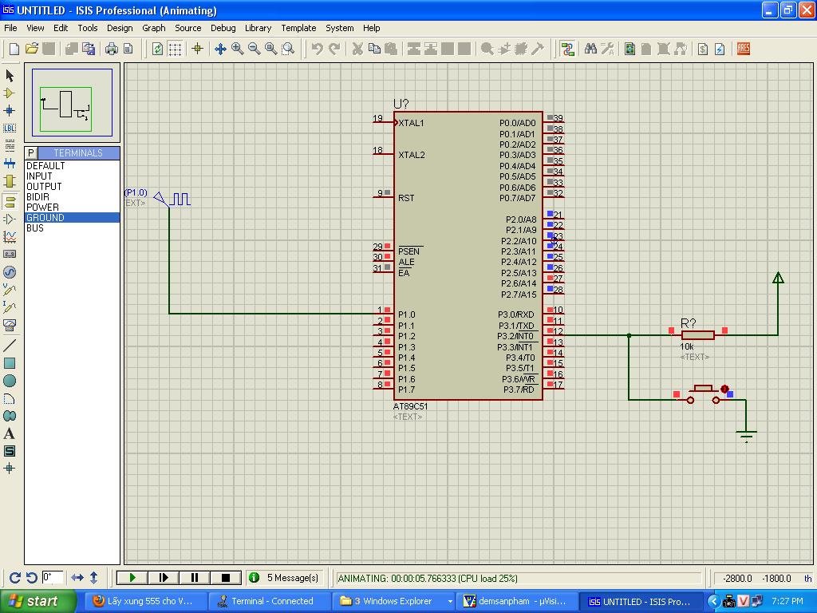The height and width of the screenshot is (613, 817).
Task: Click the Zoom Out magnifier icon
Action: click(x=255, y=49)
